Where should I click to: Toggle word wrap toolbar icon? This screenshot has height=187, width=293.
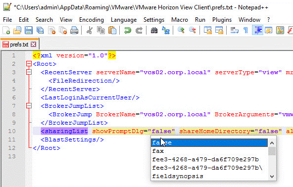[x=234, y=30]
